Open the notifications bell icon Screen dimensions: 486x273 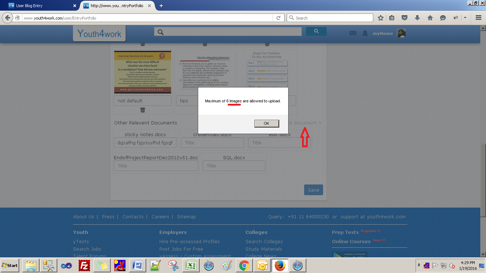tap(365, 33)
